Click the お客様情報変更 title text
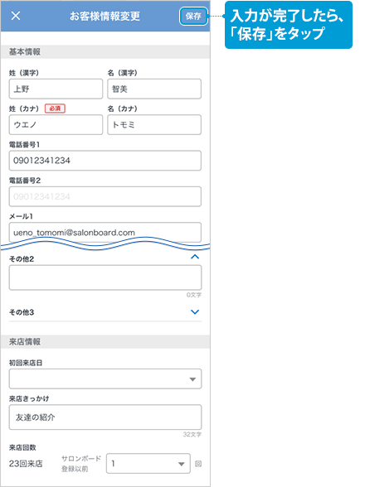Screen dimensions: 365x487 (105, 17)
